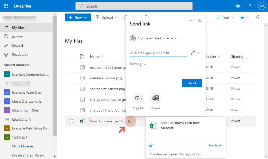
Task: Open the settings gear icon
Action: tap(238, 6)
